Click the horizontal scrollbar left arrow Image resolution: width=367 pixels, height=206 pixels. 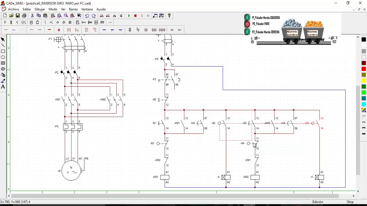[x=9, y=196]
